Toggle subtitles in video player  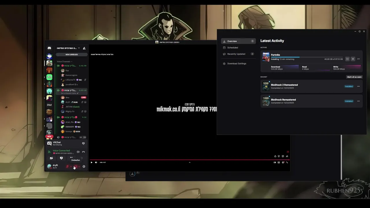(x=279, y=162)
